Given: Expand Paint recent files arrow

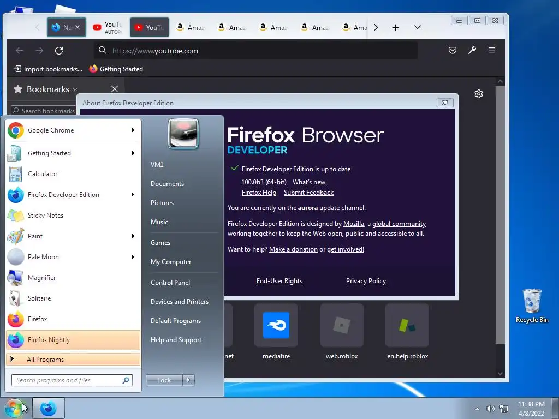Looking at the screenshot, I should [x=133, y=236].
